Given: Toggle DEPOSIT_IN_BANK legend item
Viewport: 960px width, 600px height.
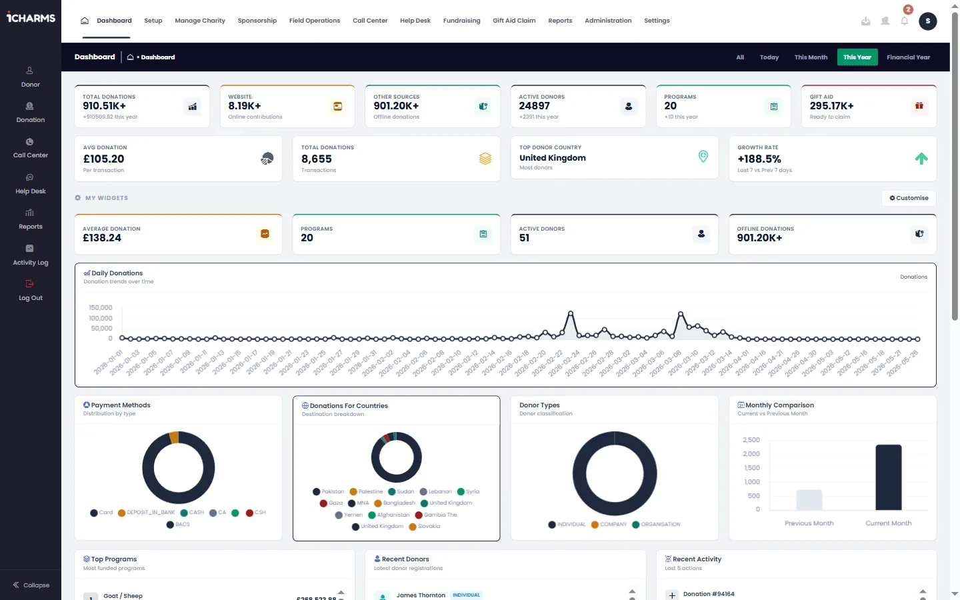Looking at the screenshot, I should (146, 513).
